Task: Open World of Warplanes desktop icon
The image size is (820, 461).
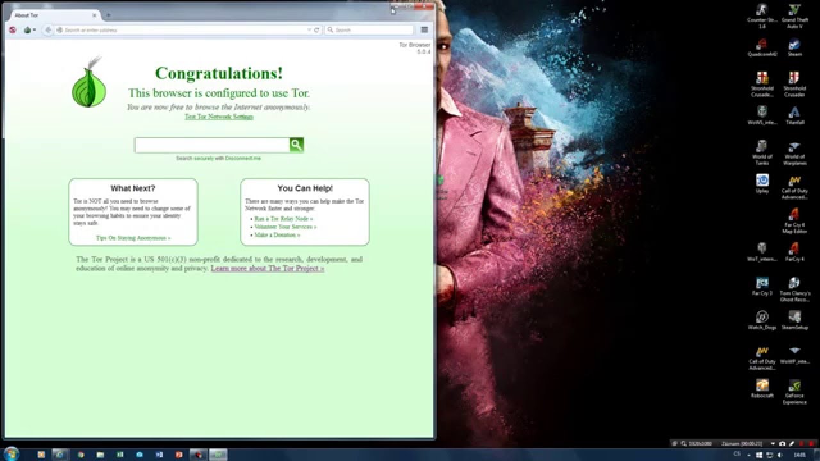Action: 794,152
